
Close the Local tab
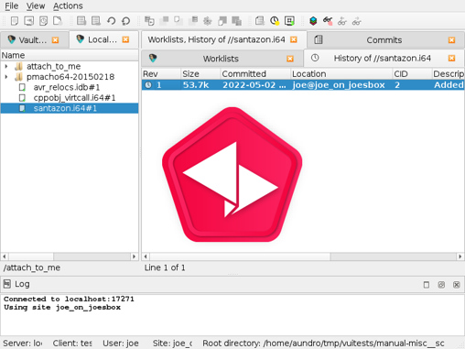click(x=125, y=39)
